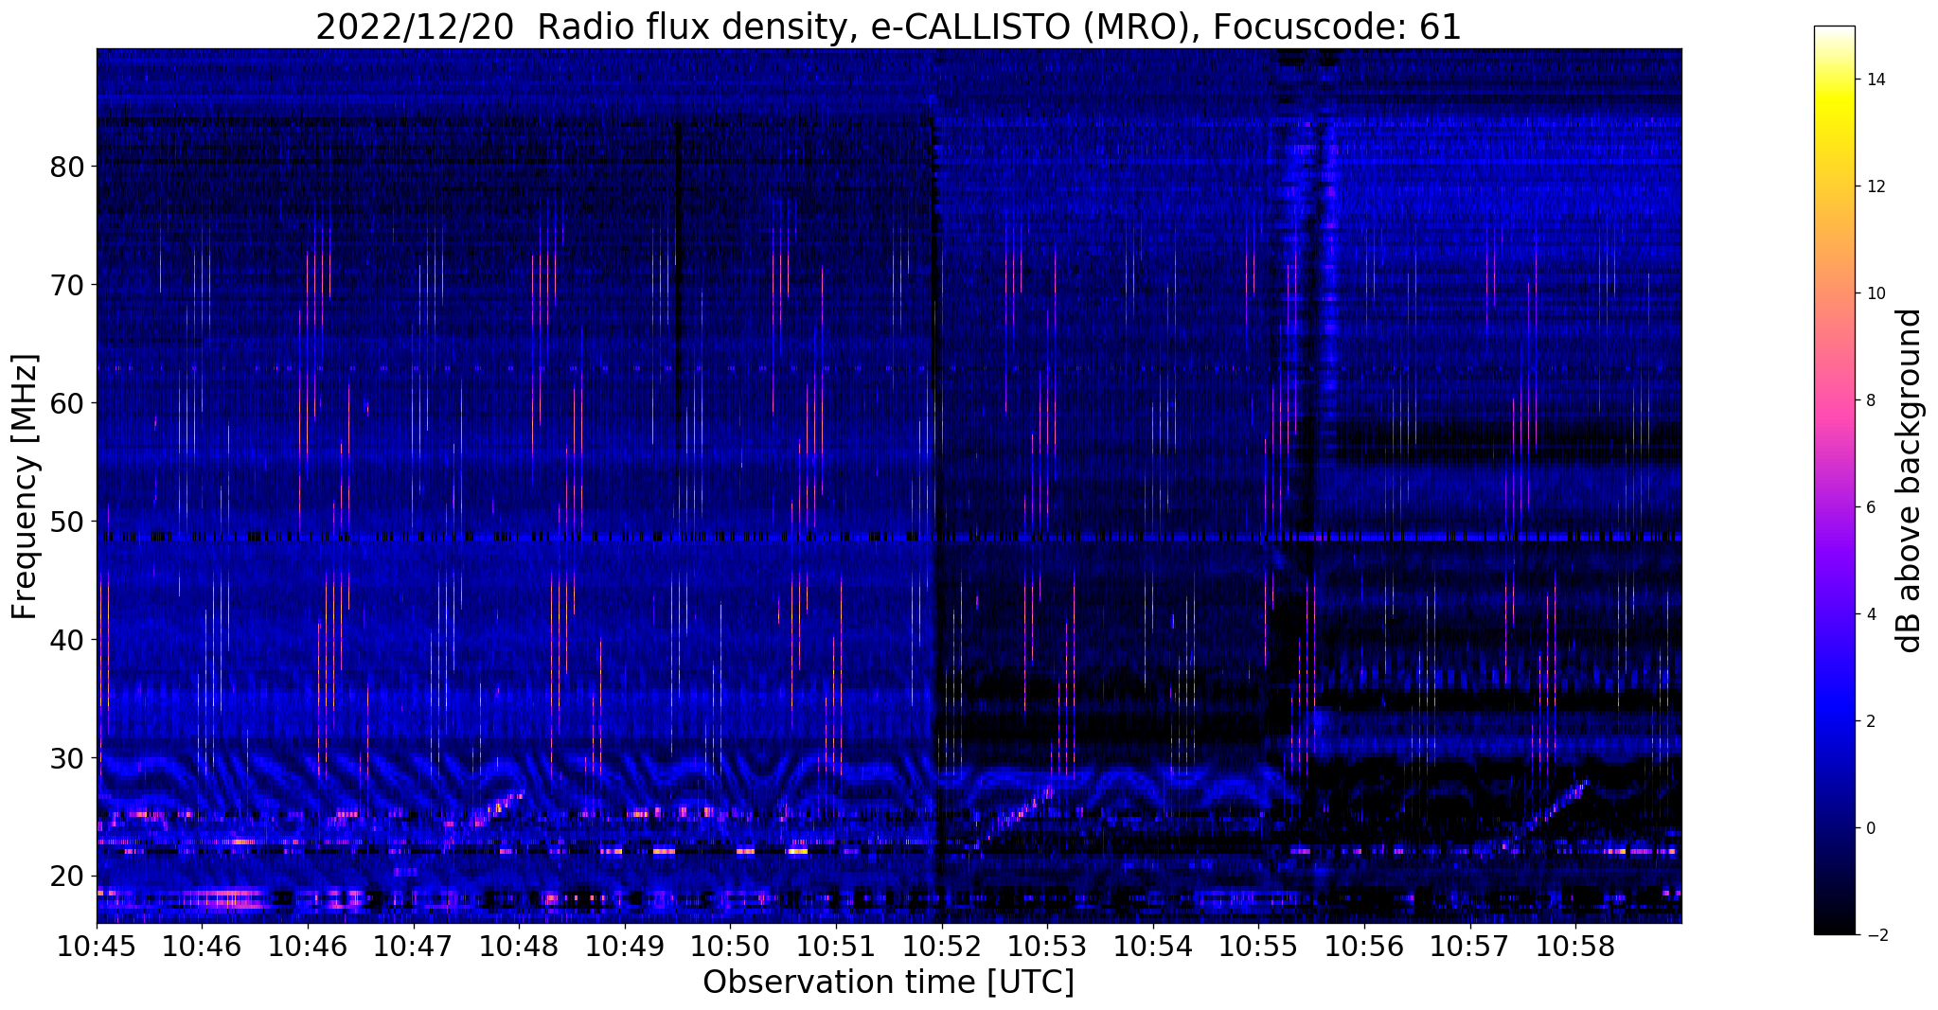Select the 10:50 tick on time axis
Screen dimensions: 1938x1010
pos(730,945)
